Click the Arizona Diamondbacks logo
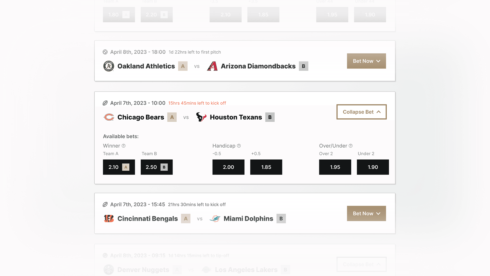490x276 pixels. coord(212,66)
